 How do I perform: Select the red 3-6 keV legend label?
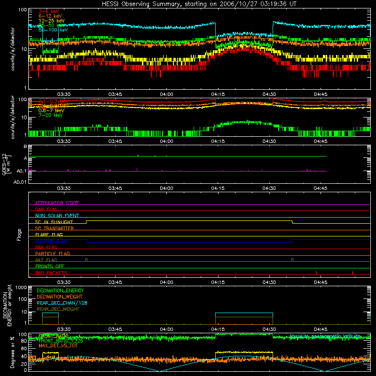(x=48, y=11)
